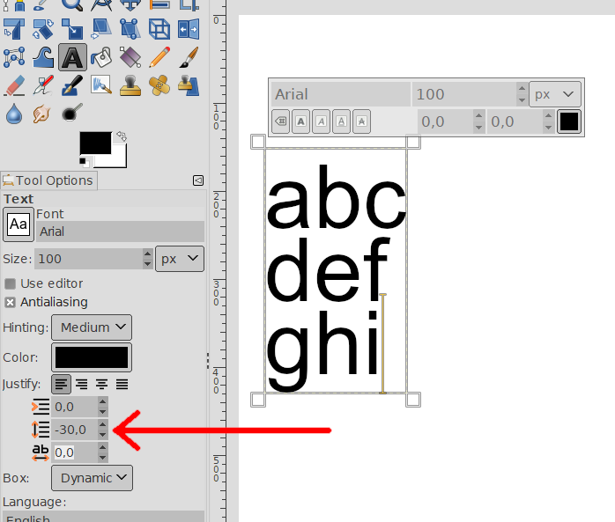Click the line spacing field showing -30,0

(74, 430)
